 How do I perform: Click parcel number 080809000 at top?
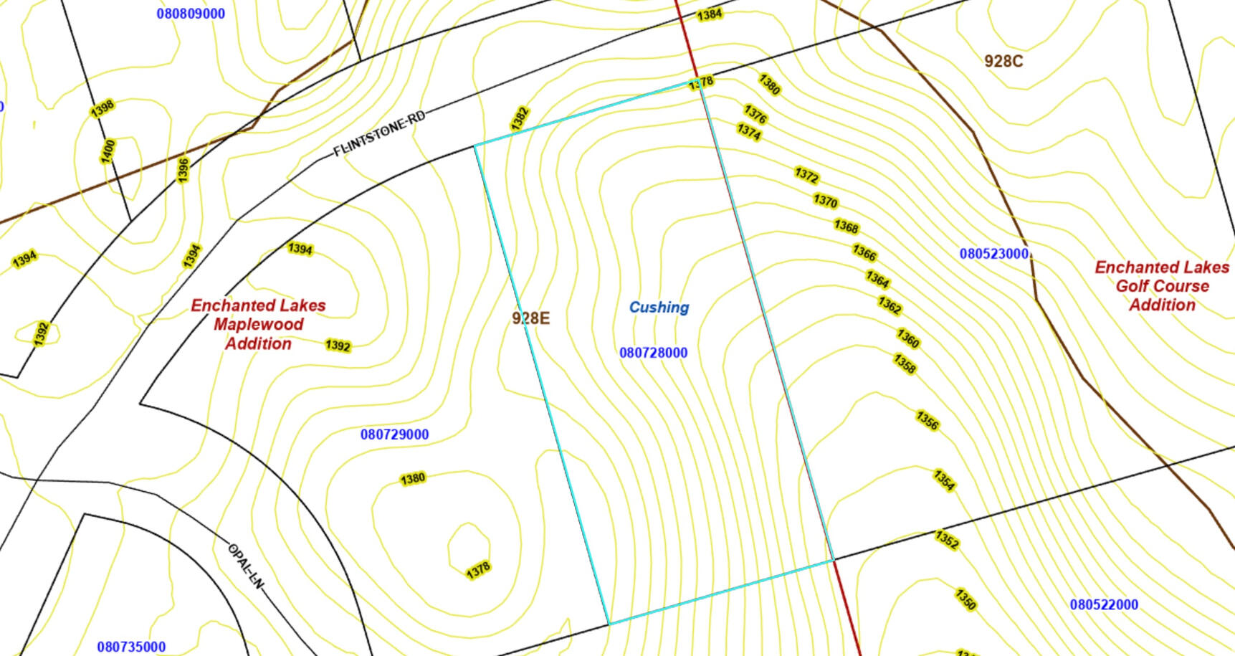point(190,13)
